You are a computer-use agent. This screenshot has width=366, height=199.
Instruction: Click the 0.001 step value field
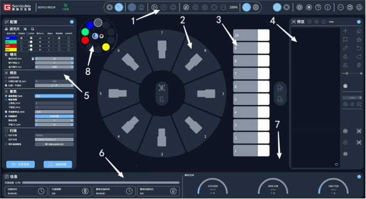click(352, 98)
